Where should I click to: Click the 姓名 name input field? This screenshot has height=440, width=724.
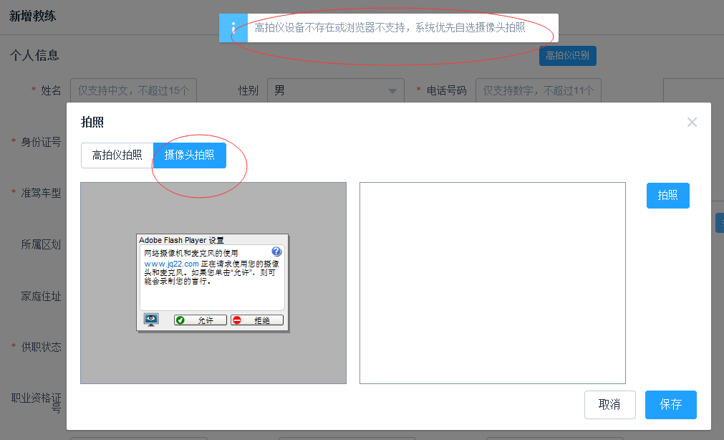point(133,90)
